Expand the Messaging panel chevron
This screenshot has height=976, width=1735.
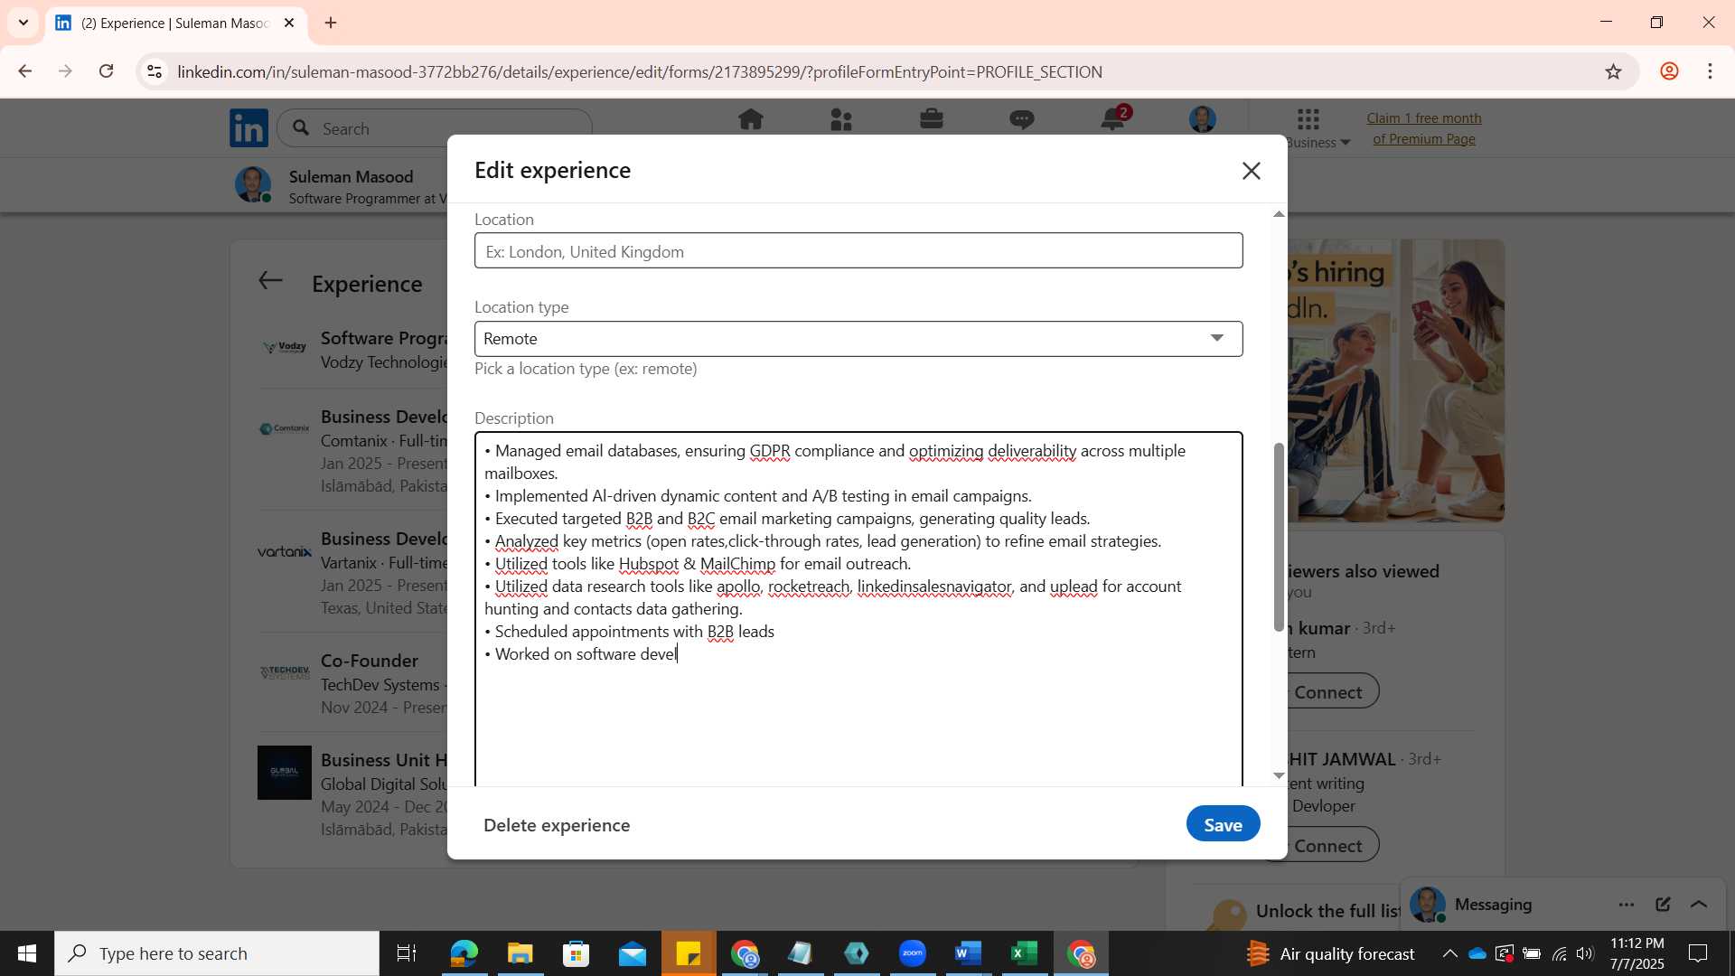[x=1699, y=905]
